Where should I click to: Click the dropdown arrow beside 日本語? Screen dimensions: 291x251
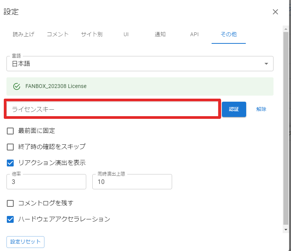(266, 64)
